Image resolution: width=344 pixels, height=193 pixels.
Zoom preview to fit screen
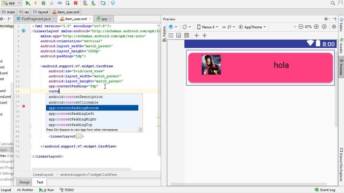[x=324, y=27]
